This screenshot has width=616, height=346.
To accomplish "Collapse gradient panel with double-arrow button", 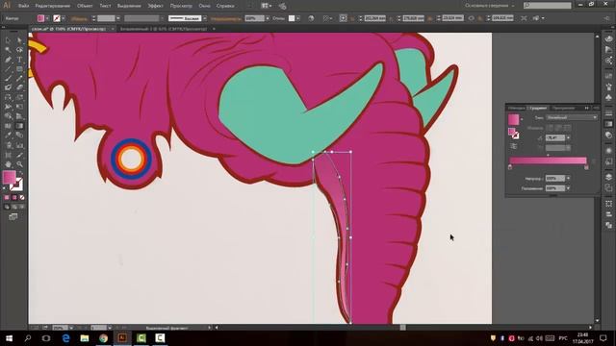I will click(x=586, y=108).
